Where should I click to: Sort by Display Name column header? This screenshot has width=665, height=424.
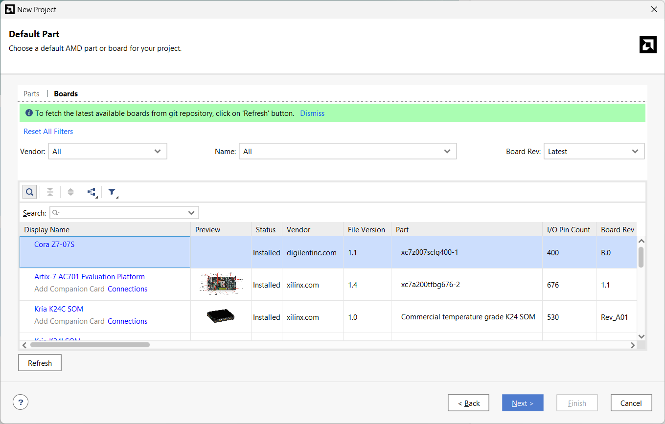pos(105,230)
